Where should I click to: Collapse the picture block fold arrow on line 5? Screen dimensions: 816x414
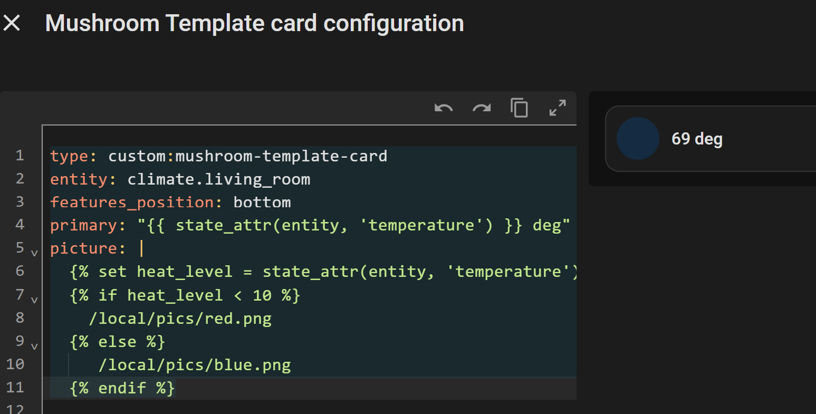34,253
